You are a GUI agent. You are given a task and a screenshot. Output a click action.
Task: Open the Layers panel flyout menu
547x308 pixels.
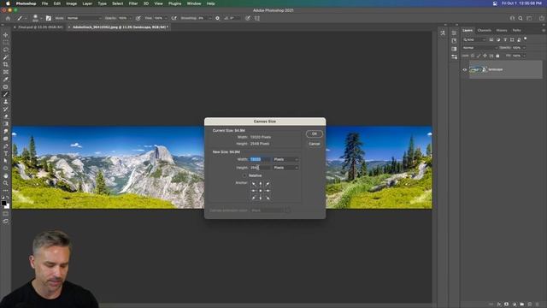[543, 31]
